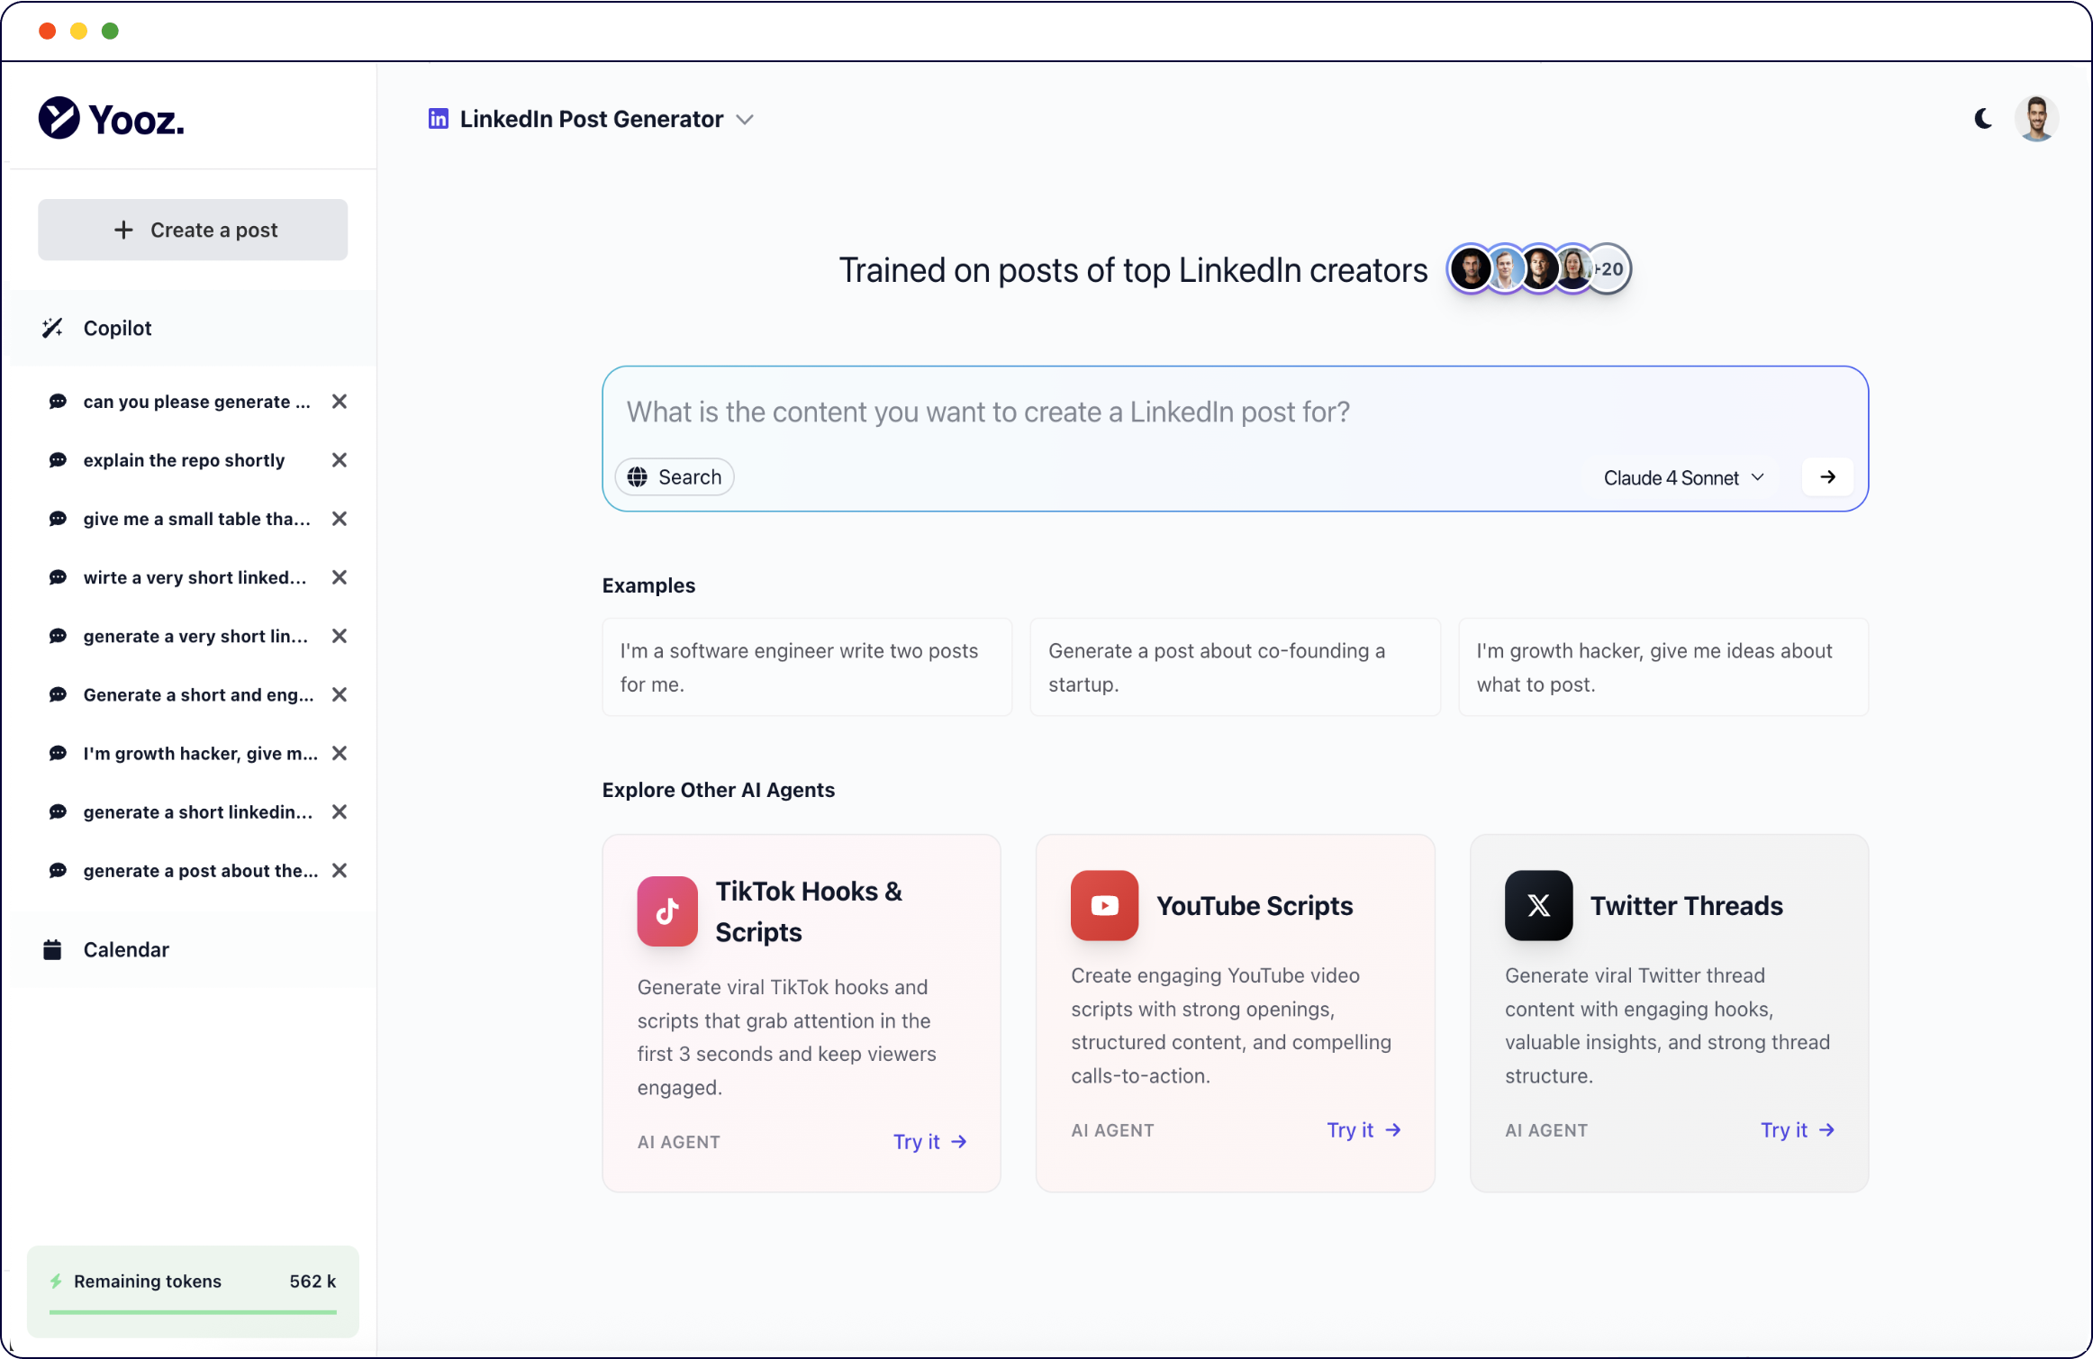This screenshot has height=1359, width=2093.
Task: Click the first creator avatar
Action: (x=1471, y=268)
